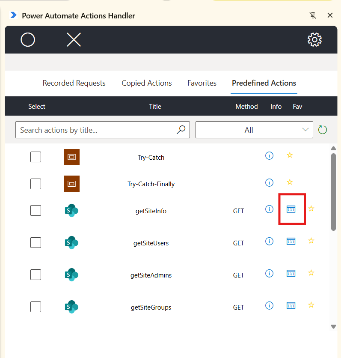Click the Try-Catch title text
Image resolution: width=341 pixels, height=358 pixels.
(x=151, y=158)
